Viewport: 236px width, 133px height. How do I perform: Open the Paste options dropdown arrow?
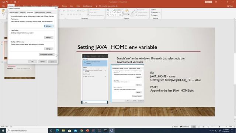tap(3, 16)
